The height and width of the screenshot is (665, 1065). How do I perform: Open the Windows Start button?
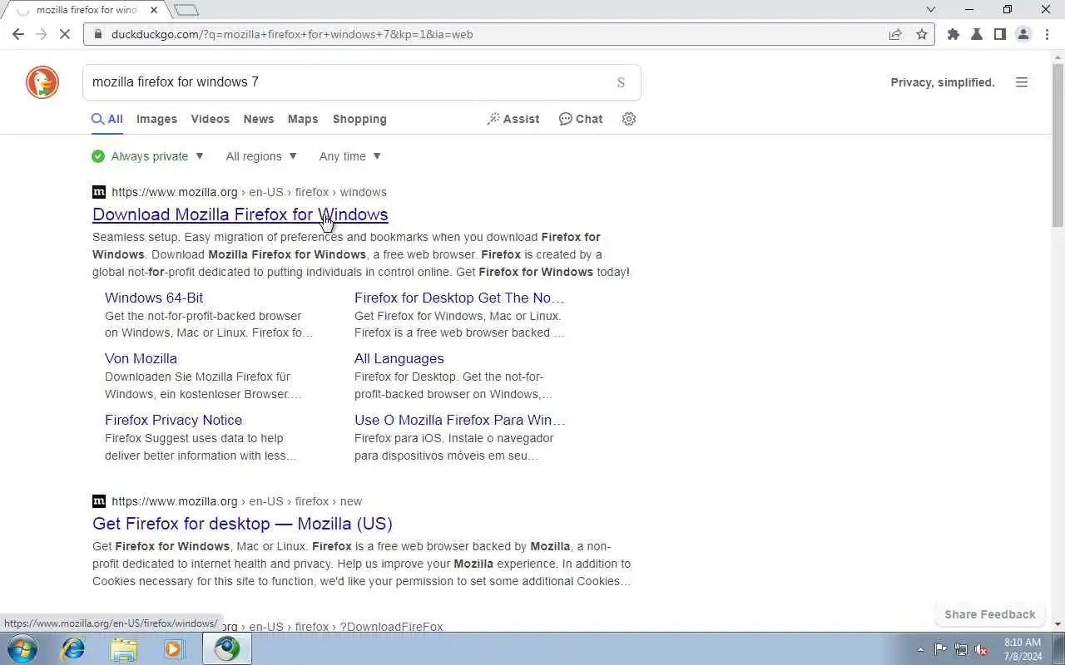coord(22,648)
